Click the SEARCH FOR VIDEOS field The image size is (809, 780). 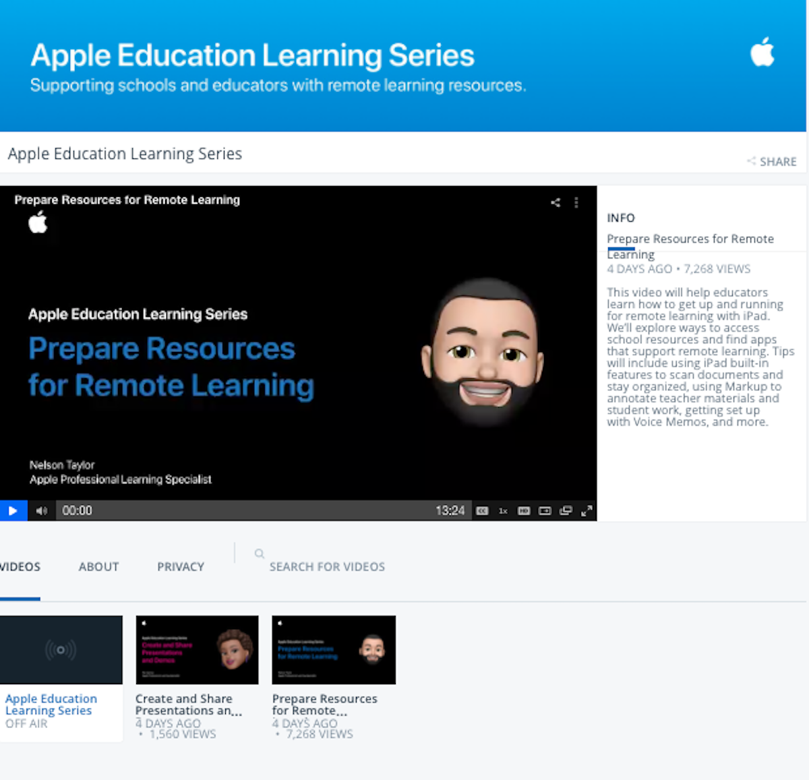(x=327, y=566)
